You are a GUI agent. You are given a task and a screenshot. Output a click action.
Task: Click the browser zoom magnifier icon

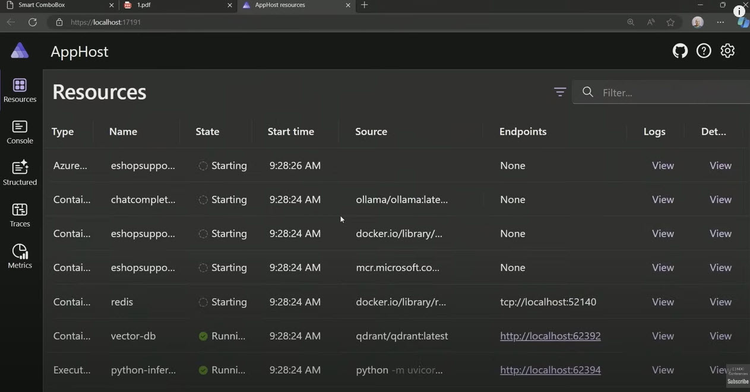point(631,22)
